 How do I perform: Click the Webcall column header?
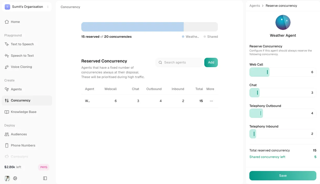110,89
